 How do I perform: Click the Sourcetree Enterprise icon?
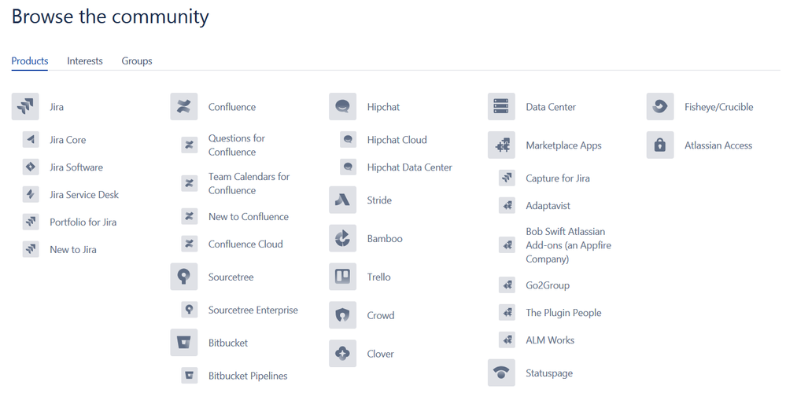coord(190,310)
